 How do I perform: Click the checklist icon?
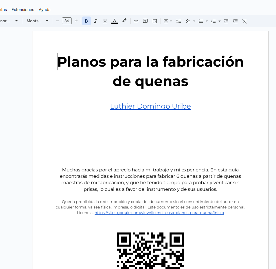pos(188,21)
